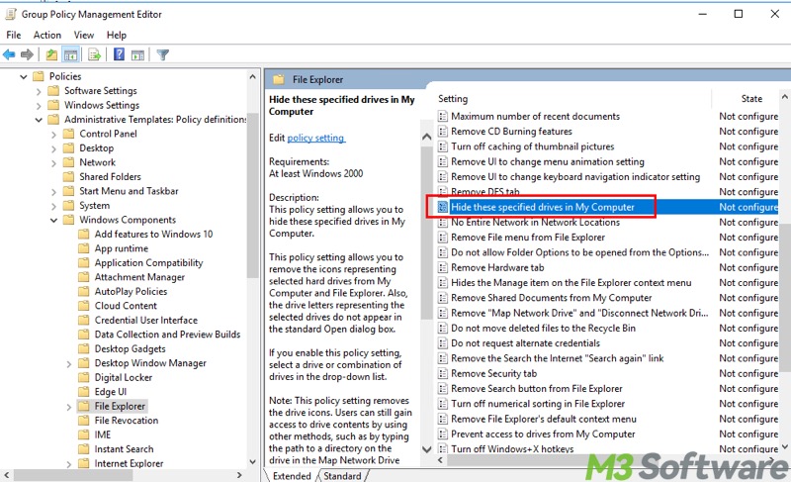The width and height of the screenshot is (791, 482).
Task: Collapse the Policies tree node
Action: point(23,77)
